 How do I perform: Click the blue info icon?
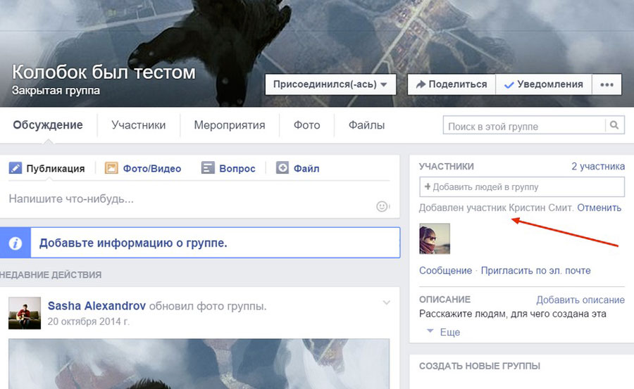[x=15, y=243]
